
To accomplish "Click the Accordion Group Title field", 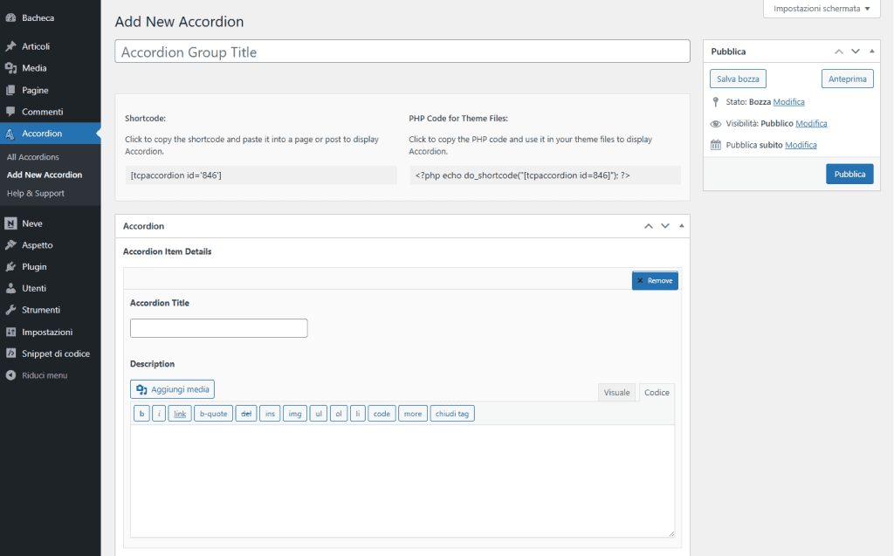I will click(402, 51).
